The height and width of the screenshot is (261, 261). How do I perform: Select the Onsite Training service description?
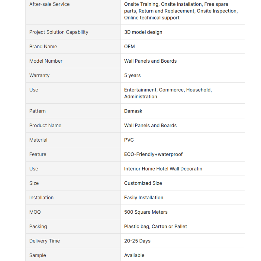pos(181,11)
